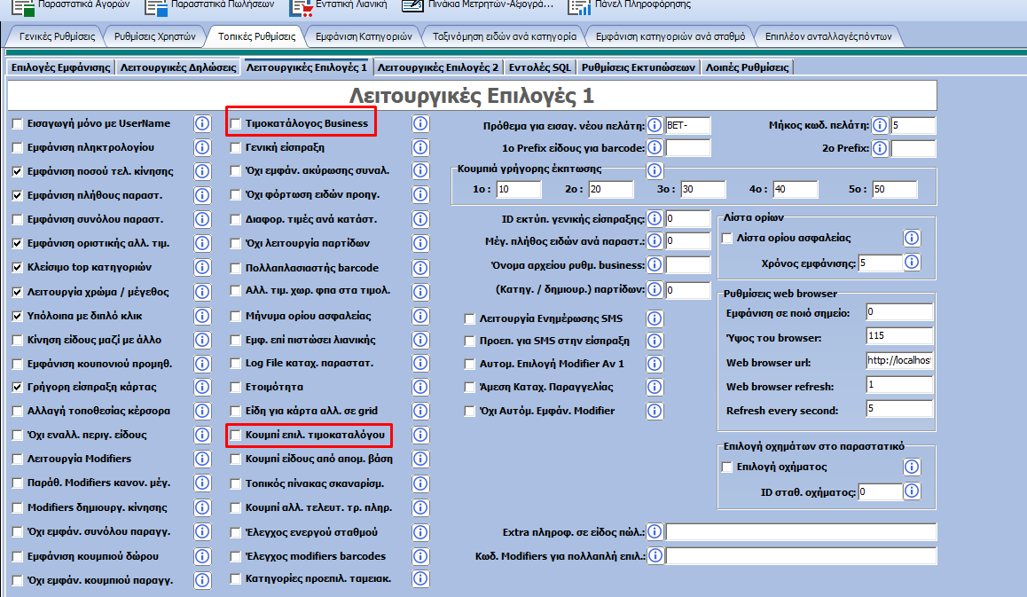
Task: Switch to Λειτουργικές Δηλώσεις sub-tab
Action: pyautogui.click(x=178, y=67)
